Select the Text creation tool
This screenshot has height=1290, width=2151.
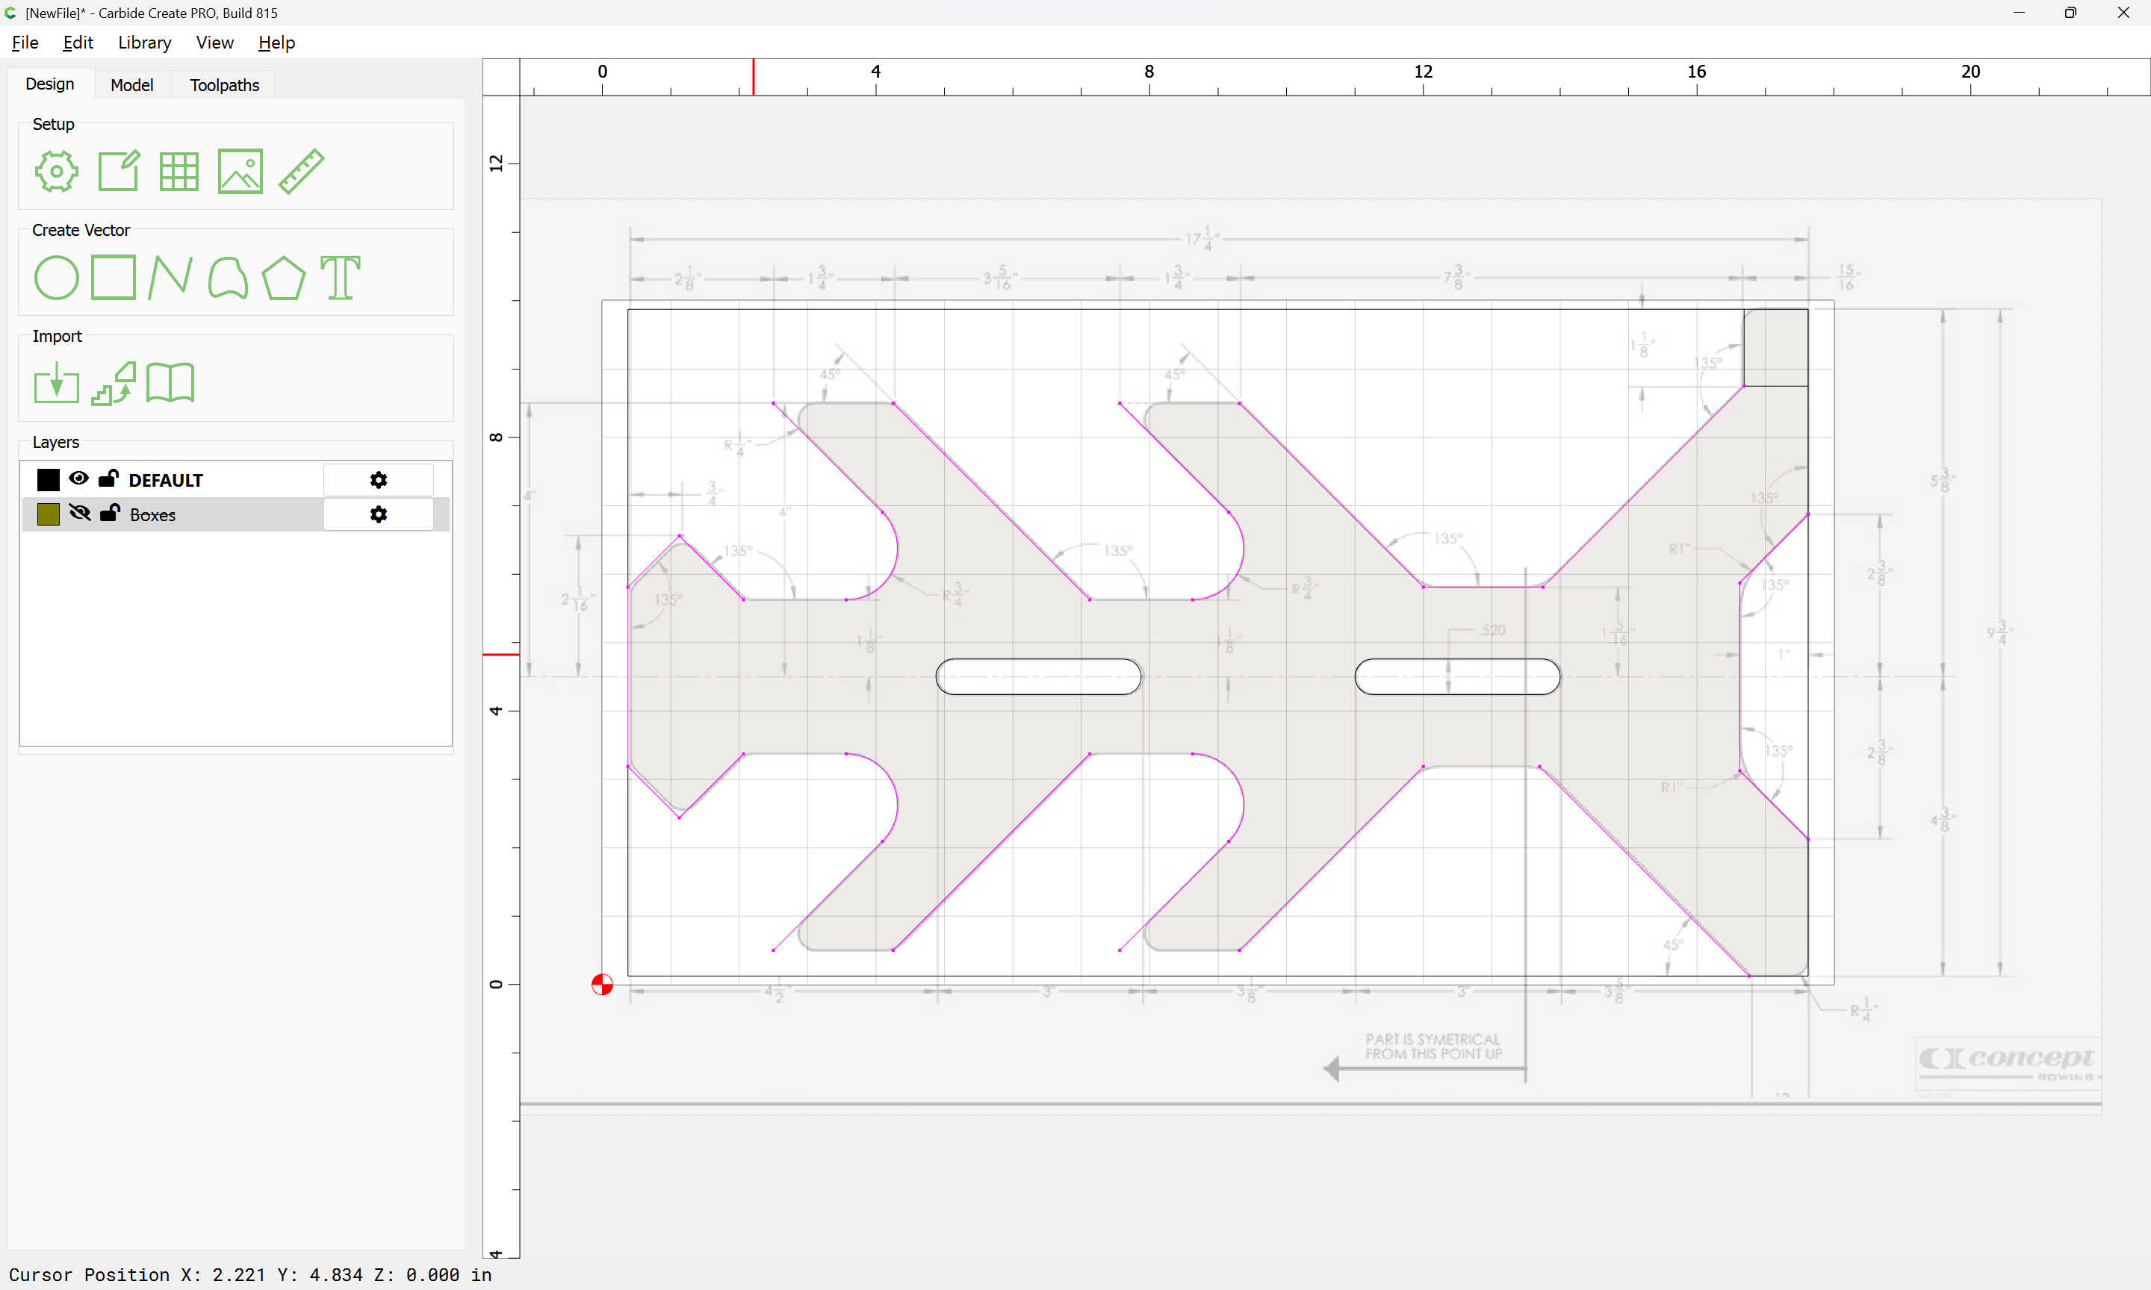coord(340,277)
